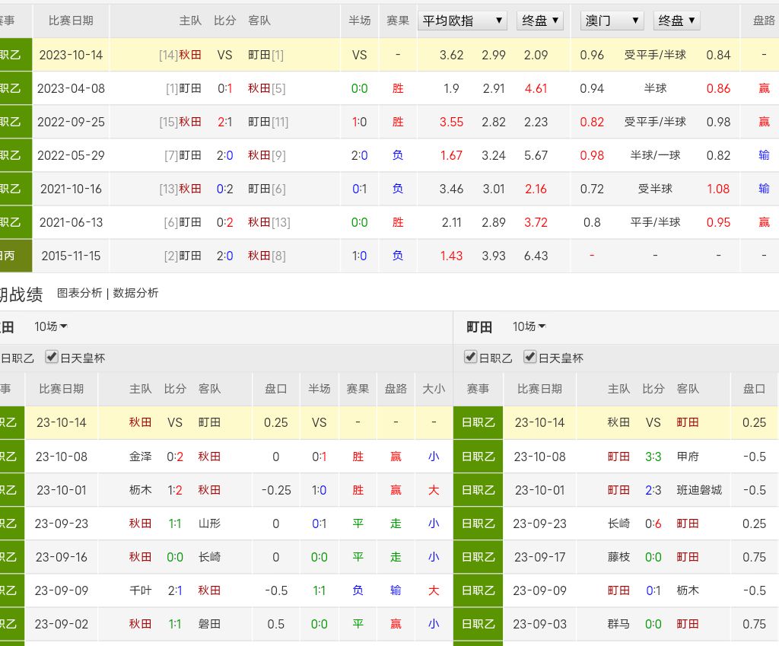This screenshot has width=779, height=646.
Task: Open the 终盘 dropdown beside 澳门
Action: pos(677,21)
